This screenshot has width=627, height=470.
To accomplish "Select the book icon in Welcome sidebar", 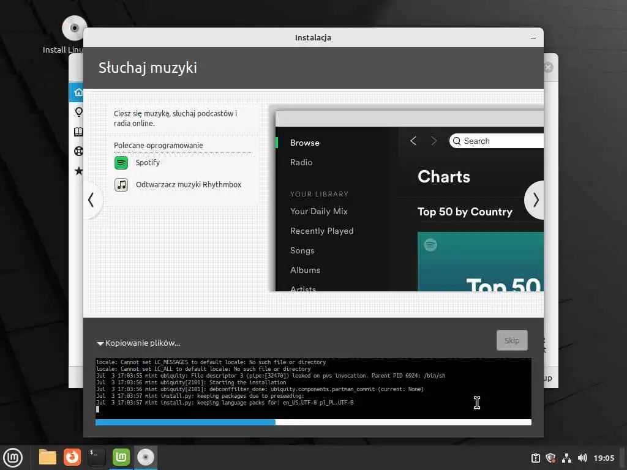I will (x=78, y=132).
